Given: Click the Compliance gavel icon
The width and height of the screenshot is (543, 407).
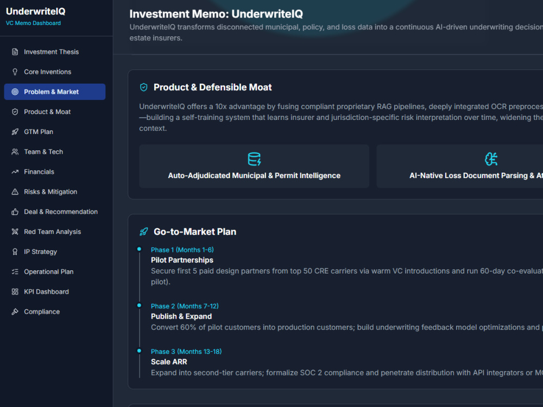Looking at the screenshot, I should [x=15, y=312].
